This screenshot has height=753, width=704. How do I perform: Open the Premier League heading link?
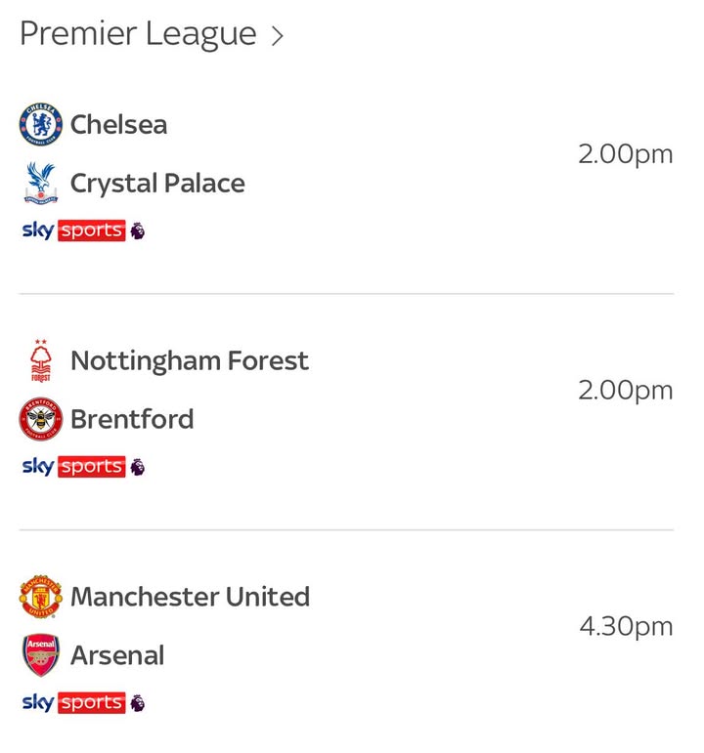point(138,34)
